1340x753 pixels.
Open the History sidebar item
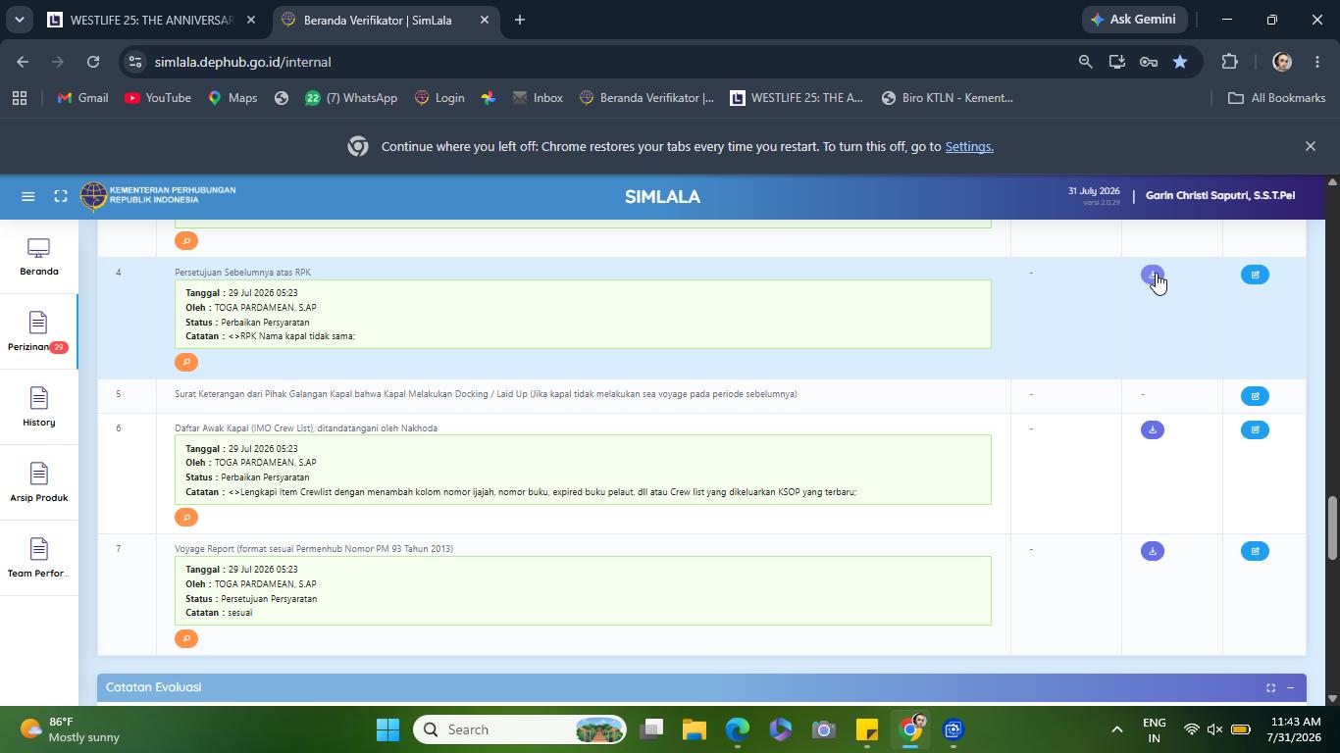pos(39,408)
